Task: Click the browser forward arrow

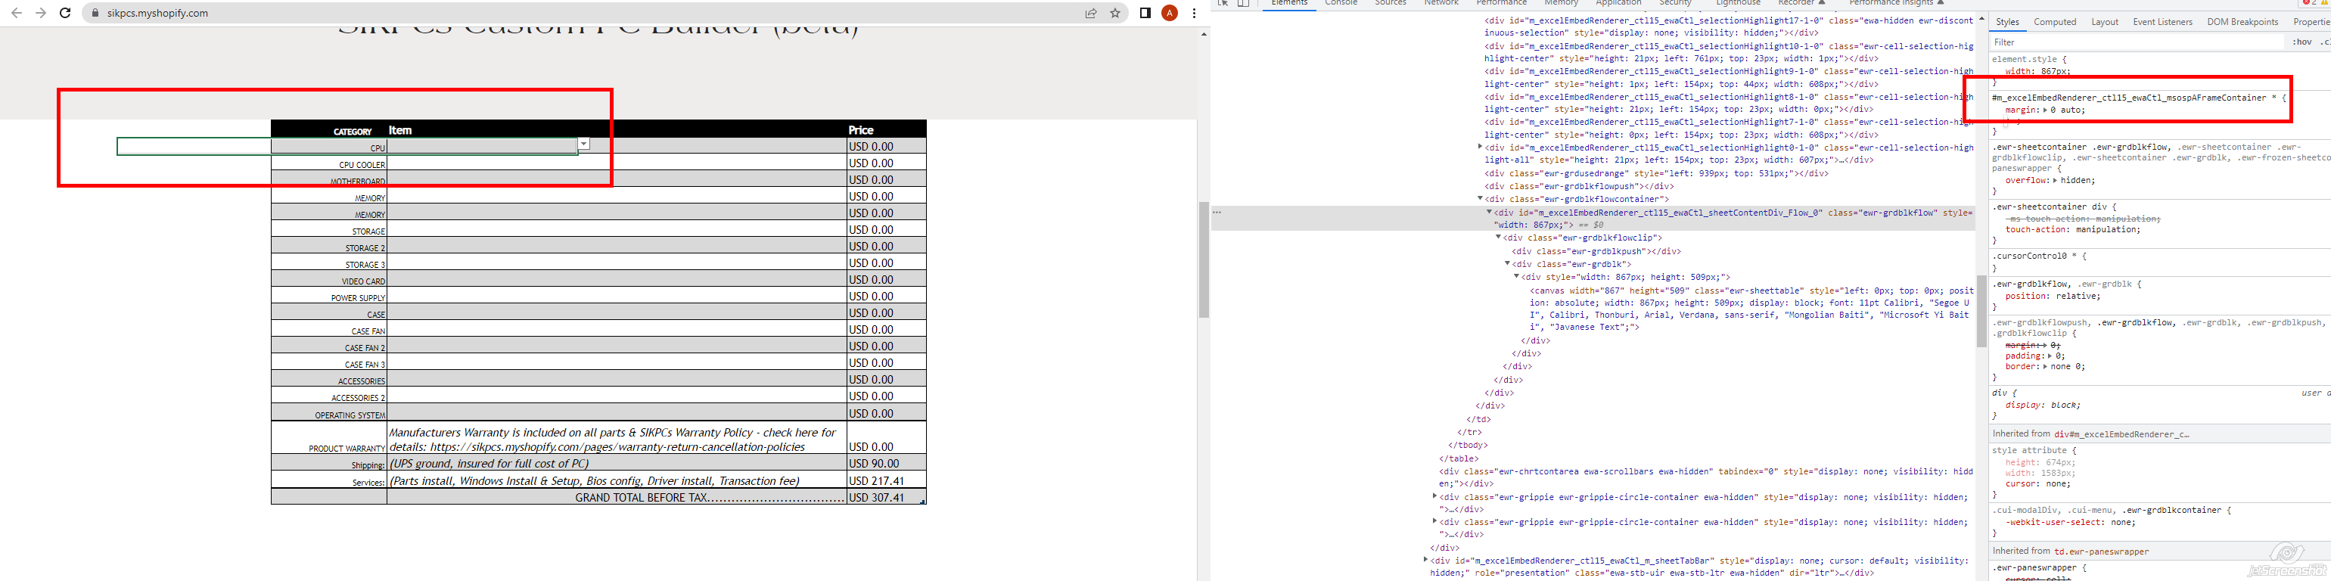Action: (x=41, y=14)
